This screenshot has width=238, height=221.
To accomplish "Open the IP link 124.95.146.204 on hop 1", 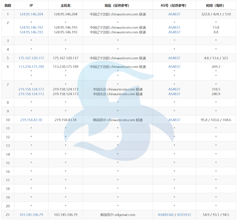I will click(31, 14).
